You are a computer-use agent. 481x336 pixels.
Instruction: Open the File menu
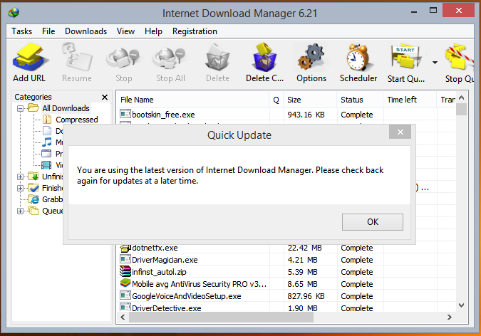[x=48, y=31]
